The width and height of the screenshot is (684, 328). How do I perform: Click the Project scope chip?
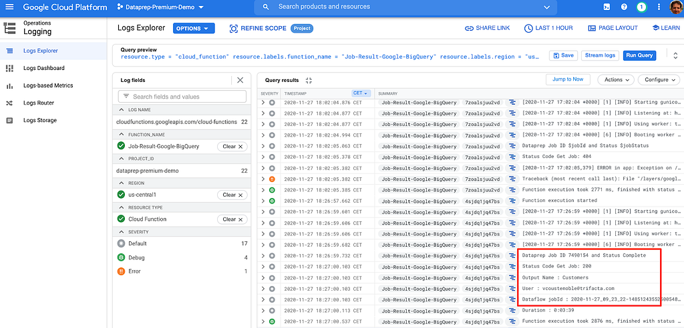pos(302,28)
